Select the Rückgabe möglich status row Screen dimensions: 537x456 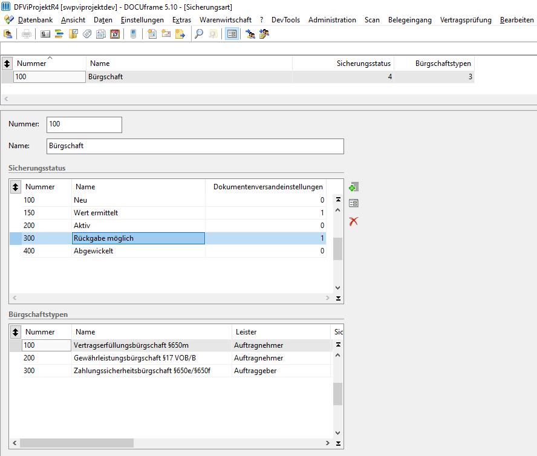pos(168,238)
